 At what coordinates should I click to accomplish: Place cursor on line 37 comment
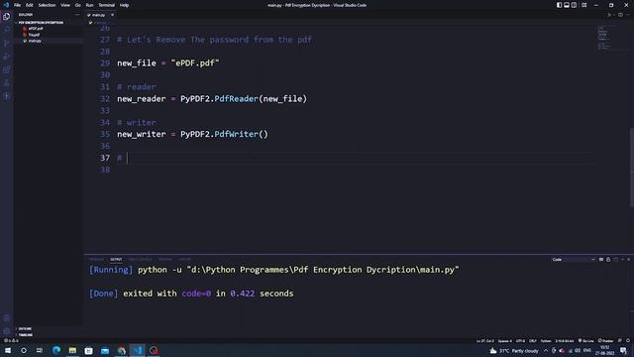pos(119,158)
